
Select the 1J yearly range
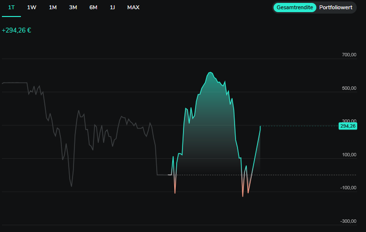click(x=112, y=8)
